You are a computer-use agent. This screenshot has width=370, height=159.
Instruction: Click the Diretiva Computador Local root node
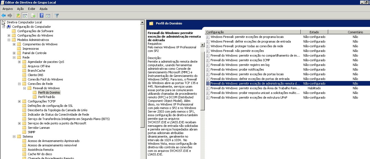[24, 22]
